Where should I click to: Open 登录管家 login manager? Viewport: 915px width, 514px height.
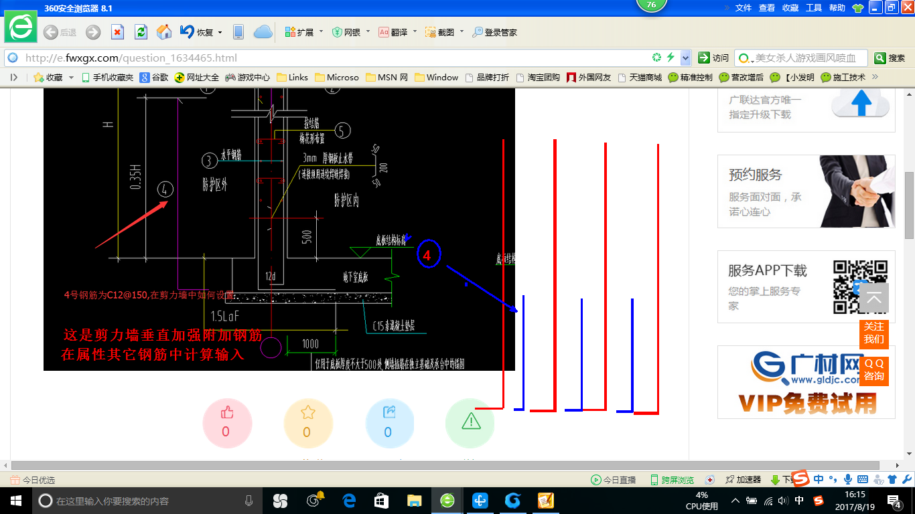pos(494,32)
